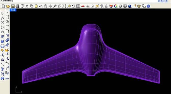This screenshot has width=171, height=94.
Task: Click the Top viewport title label
Action: (13, 10)
